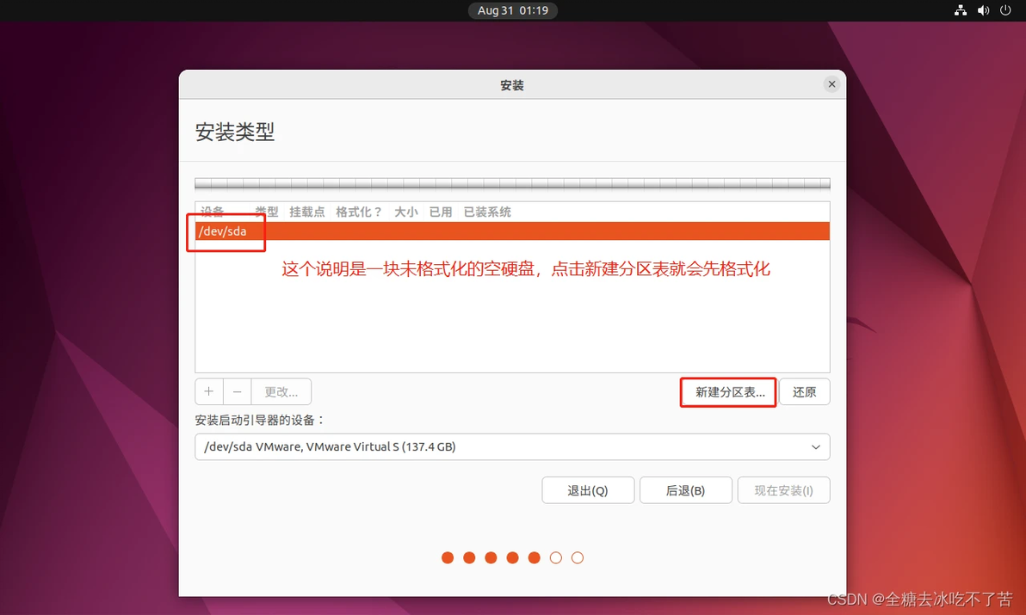1026x615 pixels.
Task: Expand the boot loader device dropdown arrow
Action: click(816, 447)
